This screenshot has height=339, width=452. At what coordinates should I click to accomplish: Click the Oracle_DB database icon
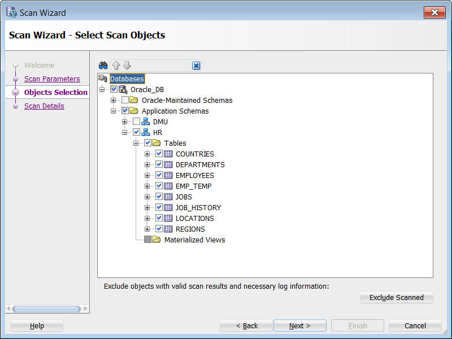123,89
